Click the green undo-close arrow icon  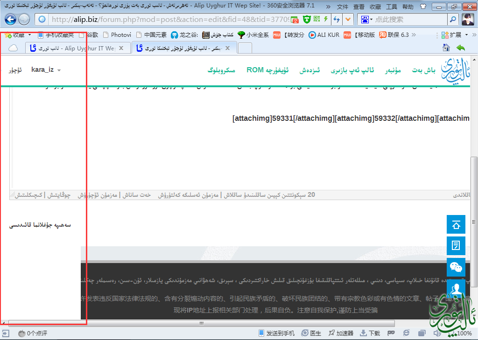click(461, 48)
